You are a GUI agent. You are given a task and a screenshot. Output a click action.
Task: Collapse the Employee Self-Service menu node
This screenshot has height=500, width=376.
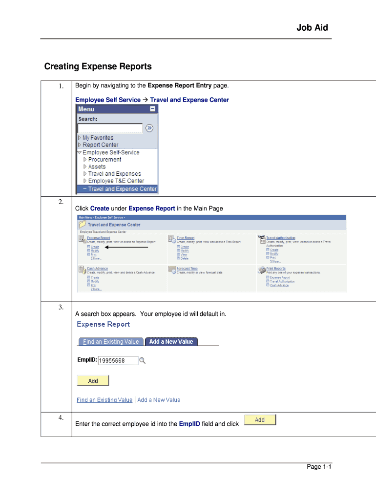80,152
